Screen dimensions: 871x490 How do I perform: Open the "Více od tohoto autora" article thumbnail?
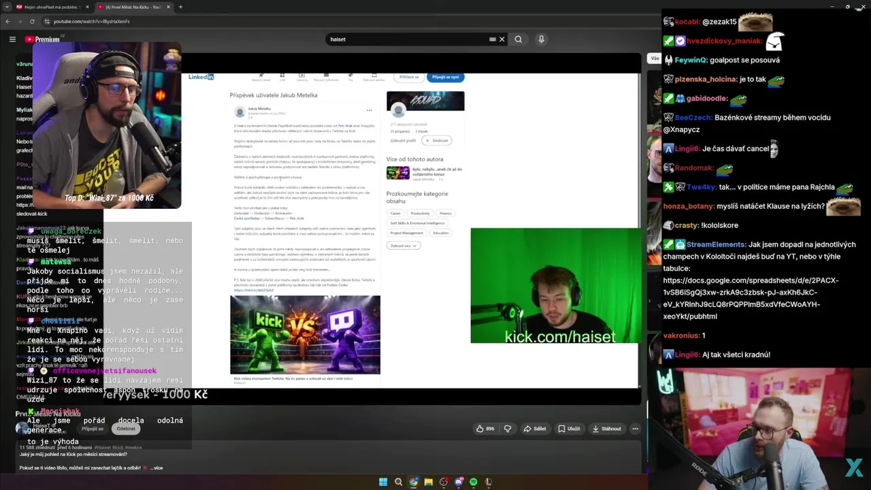pos(398,173)
